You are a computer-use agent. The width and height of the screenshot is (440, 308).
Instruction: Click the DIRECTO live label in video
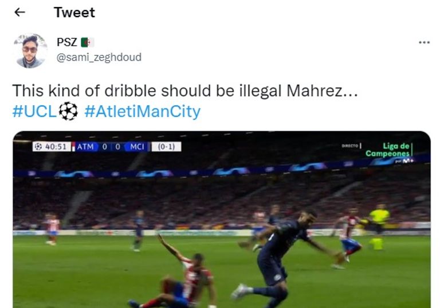[350, 146]
